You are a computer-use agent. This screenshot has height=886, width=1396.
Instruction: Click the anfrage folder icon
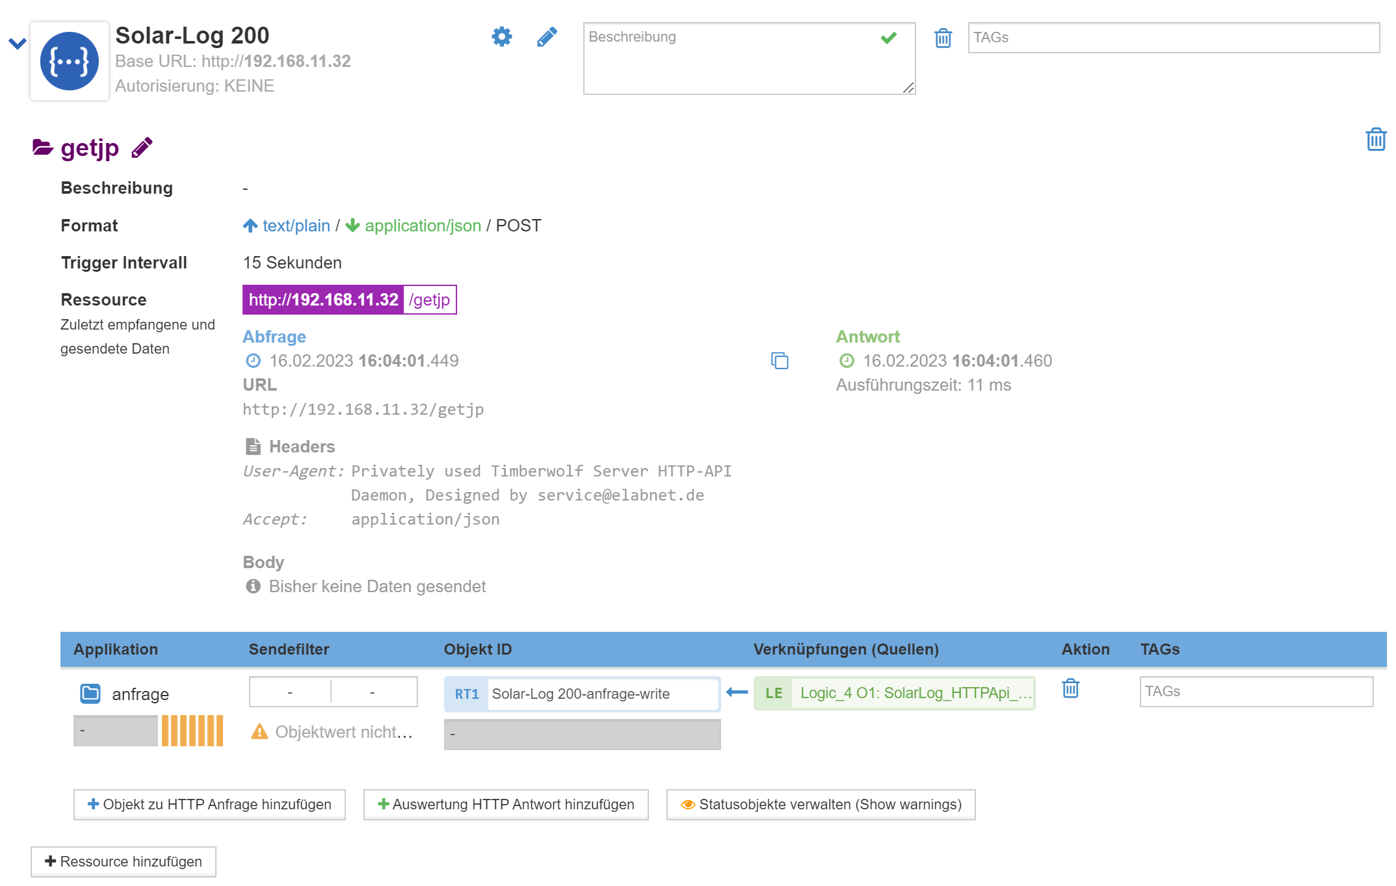[90, 694]
